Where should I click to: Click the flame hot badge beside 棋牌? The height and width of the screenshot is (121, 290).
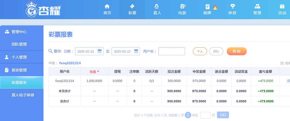pyautogui.click(x=215, y=7)
